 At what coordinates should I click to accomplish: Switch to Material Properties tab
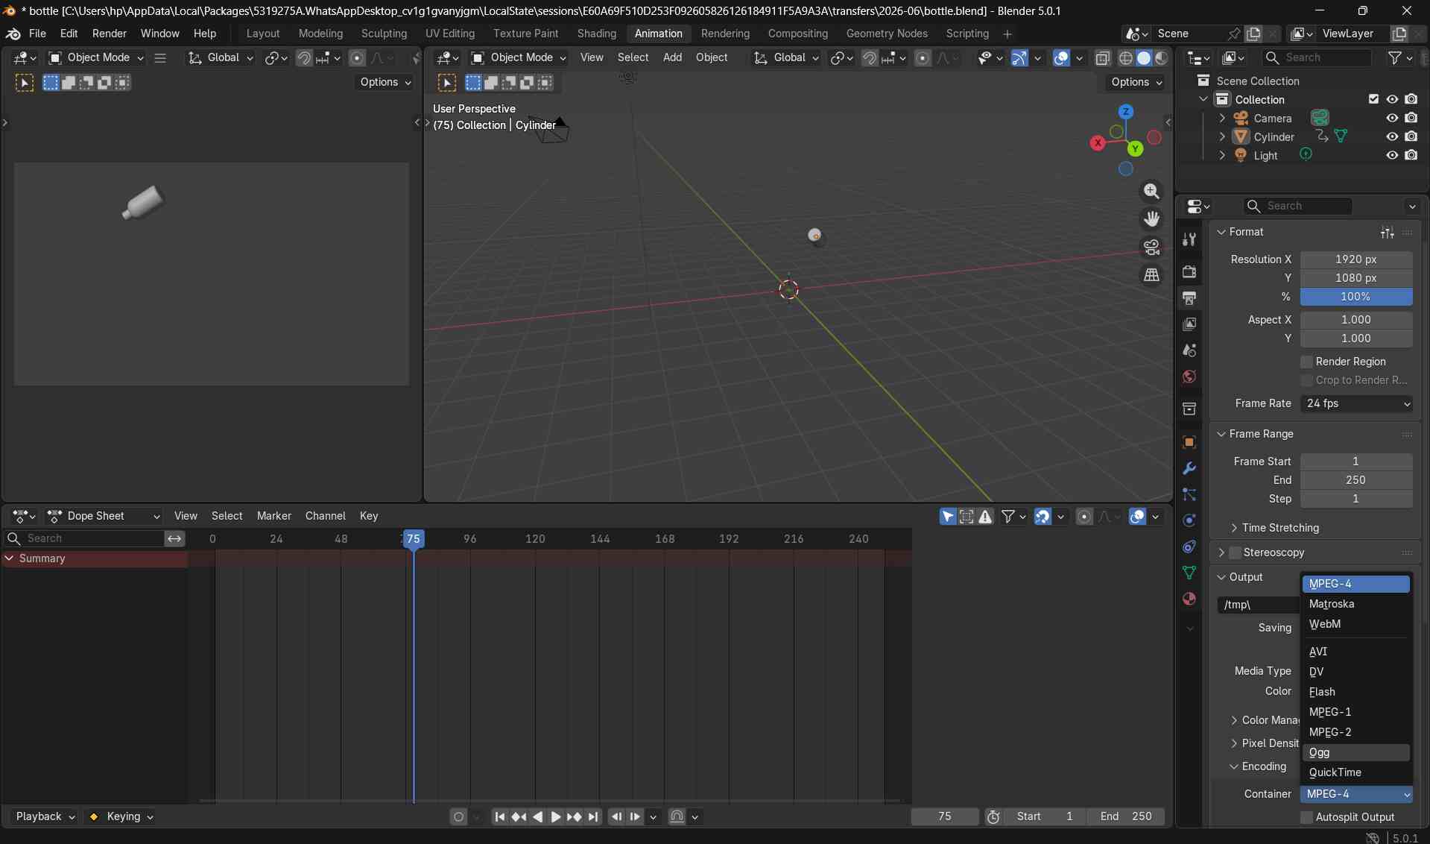[1189, 599]
